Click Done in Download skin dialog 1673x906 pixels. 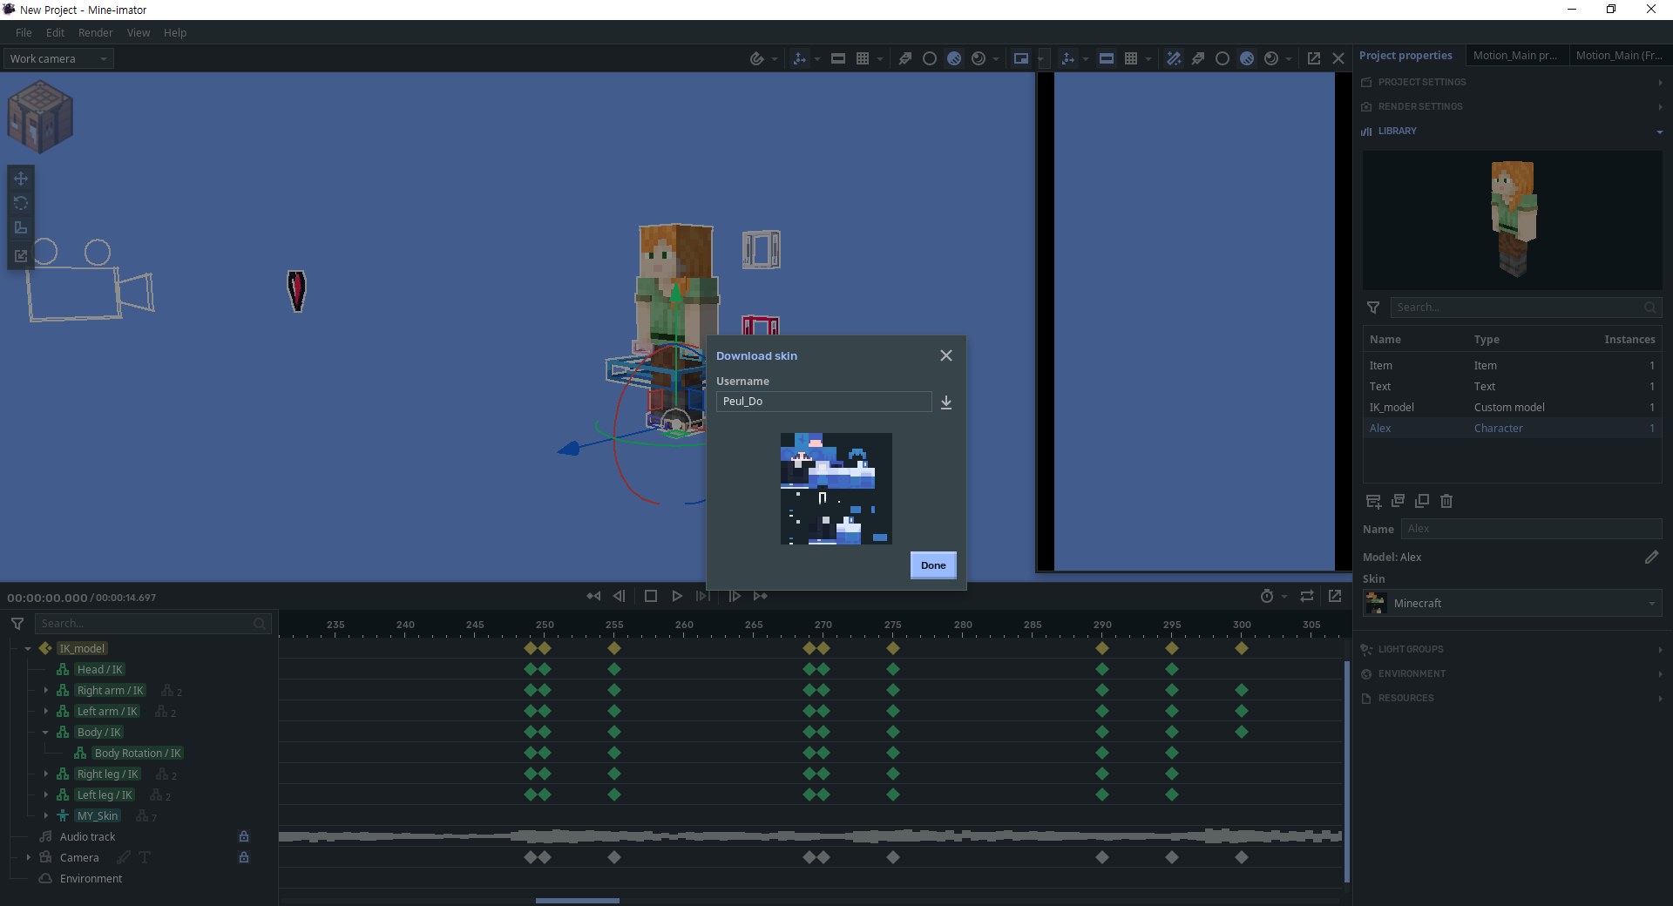(933, 565)
